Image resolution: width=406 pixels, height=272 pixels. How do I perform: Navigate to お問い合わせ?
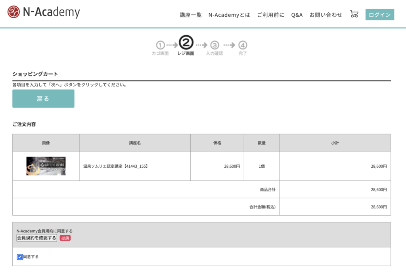tap(326, 15)
